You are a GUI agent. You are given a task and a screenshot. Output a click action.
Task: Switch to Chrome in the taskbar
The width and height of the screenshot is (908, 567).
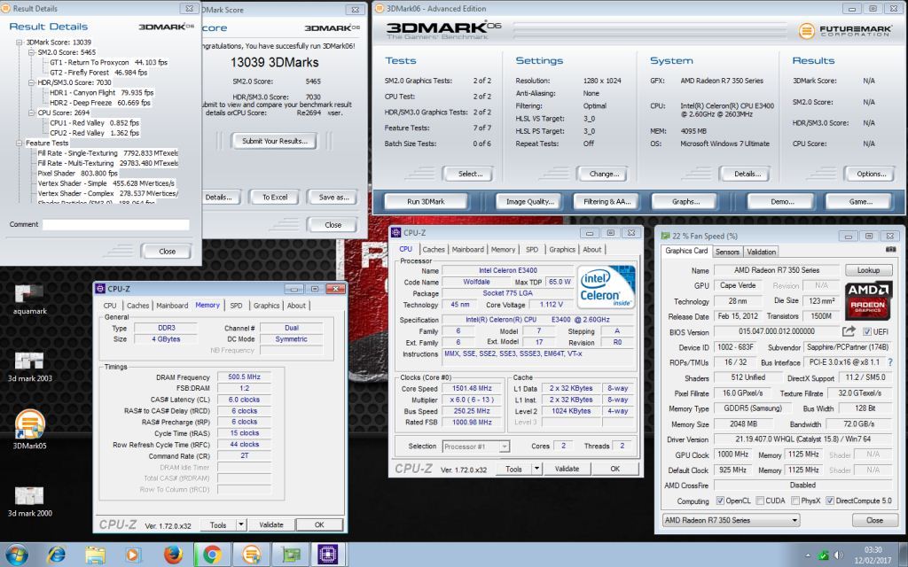(211, 555)
